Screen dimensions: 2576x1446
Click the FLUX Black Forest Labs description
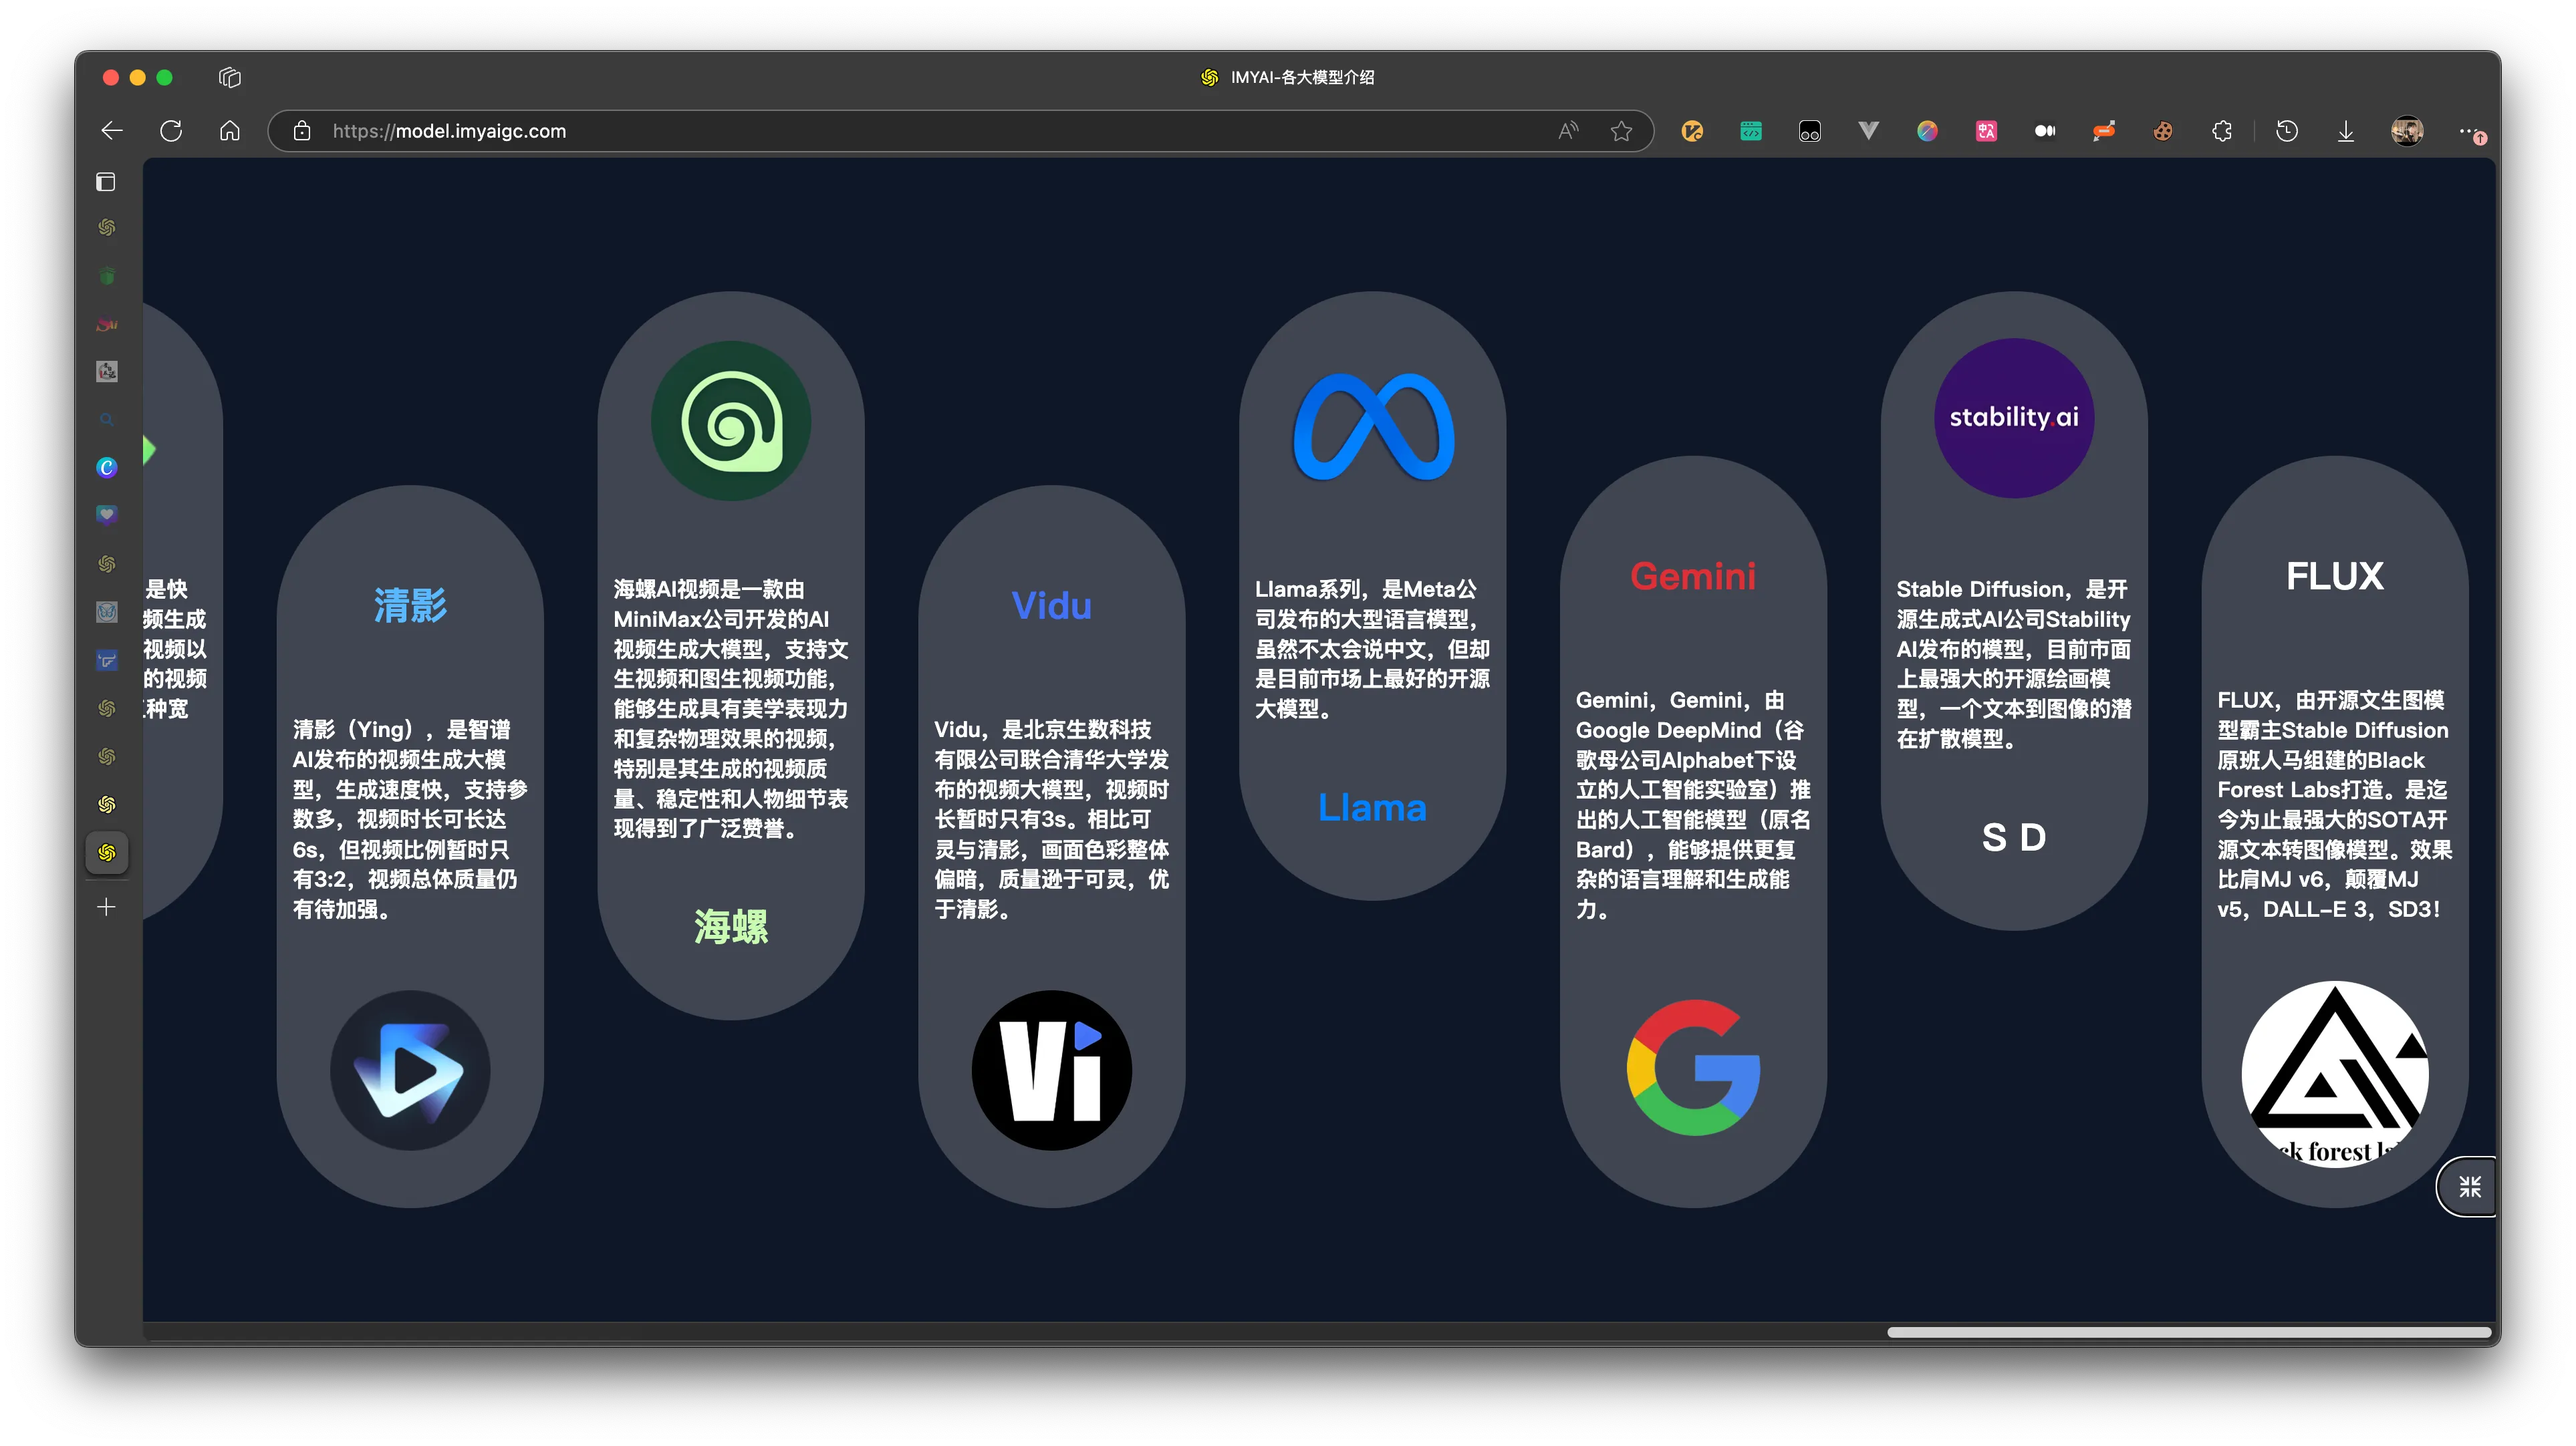click(x=2335, y=805)
